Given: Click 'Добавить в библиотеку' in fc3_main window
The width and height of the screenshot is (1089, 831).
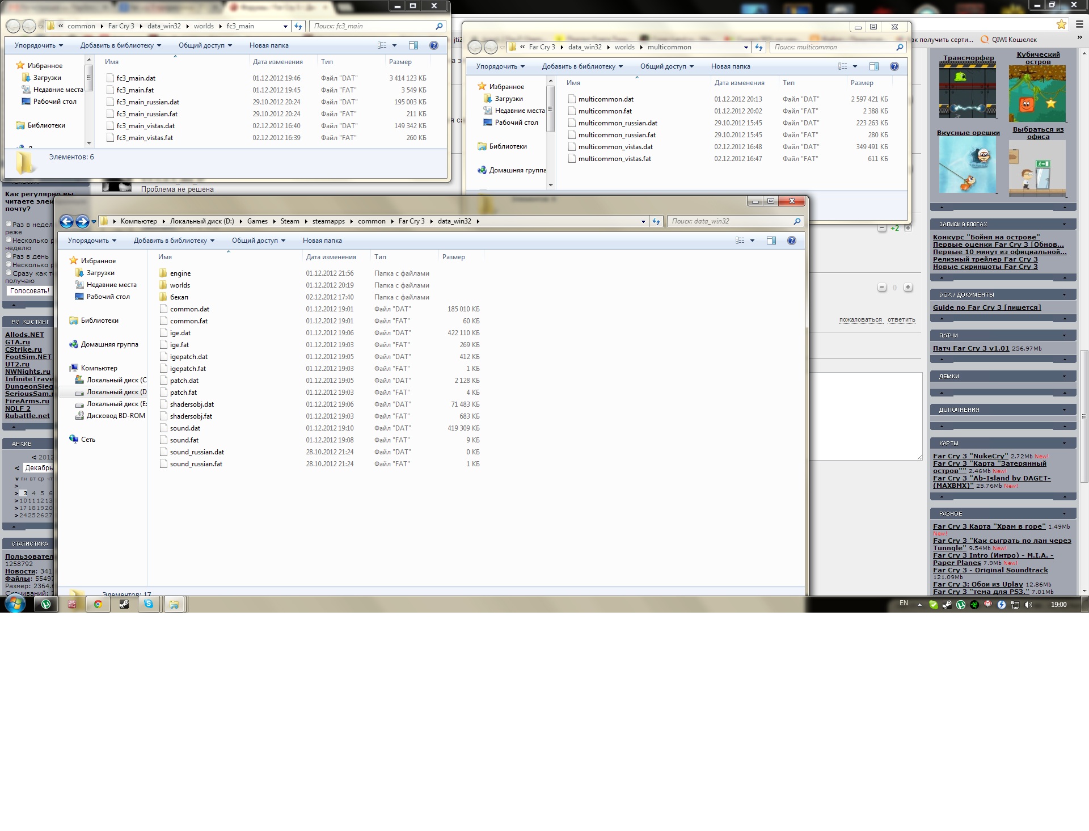Looking at the screenshot, I should [x=120, y=45].
